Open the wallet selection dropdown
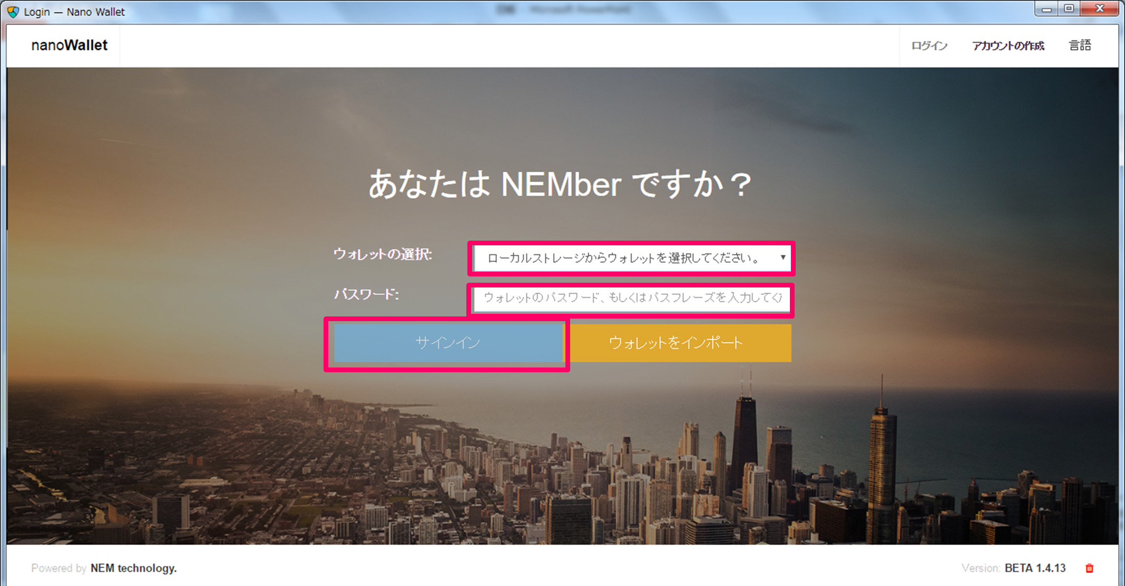Viewport: 1125px width, 586px height. pos(632,258)
